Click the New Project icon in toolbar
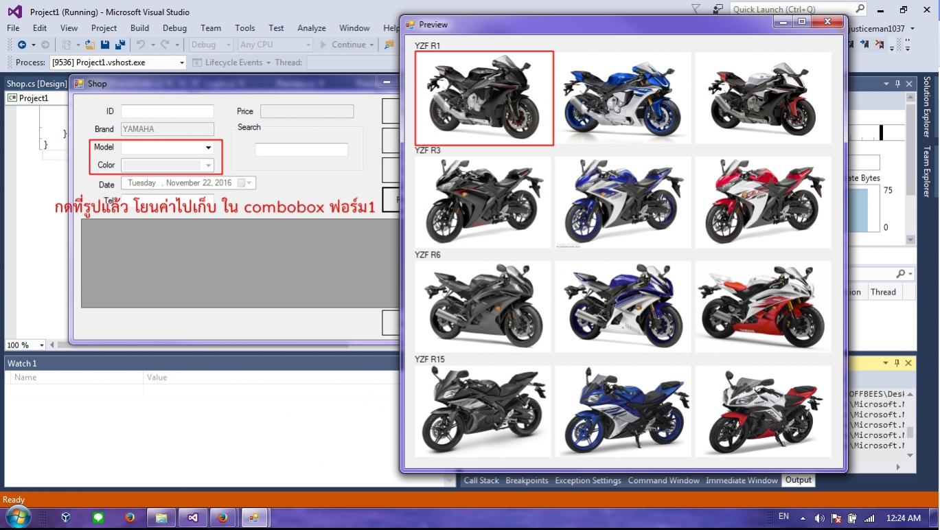 (67, 45)
